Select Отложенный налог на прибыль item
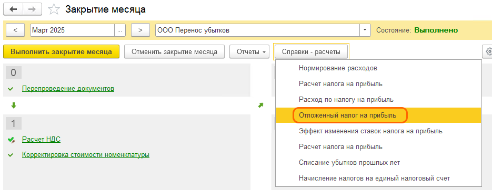The width and height of the screenshot is (492, 190). [x=378, y=115]
